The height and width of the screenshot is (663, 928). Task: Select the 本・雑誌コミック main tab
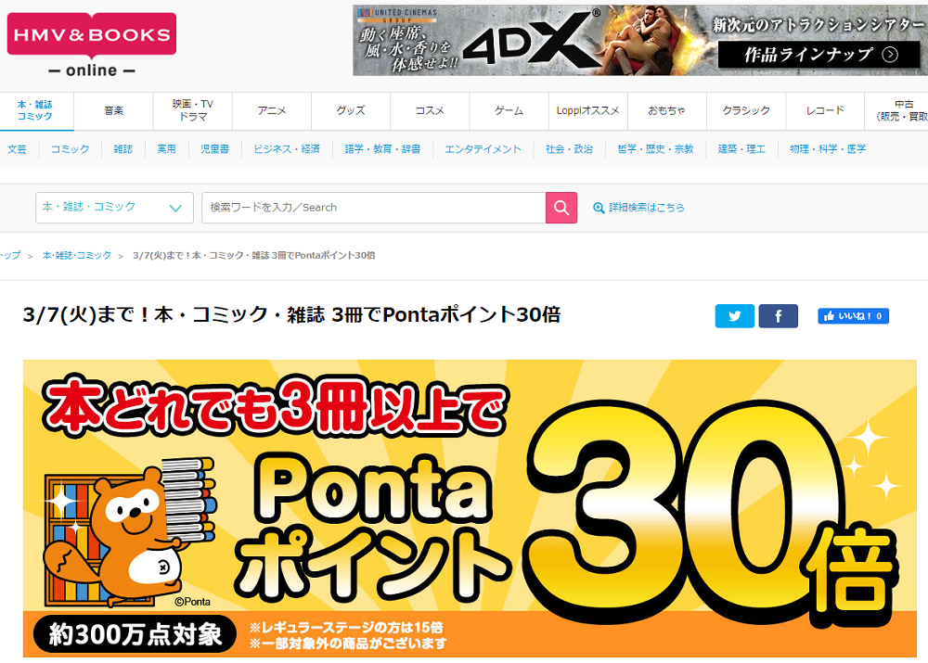35,110
